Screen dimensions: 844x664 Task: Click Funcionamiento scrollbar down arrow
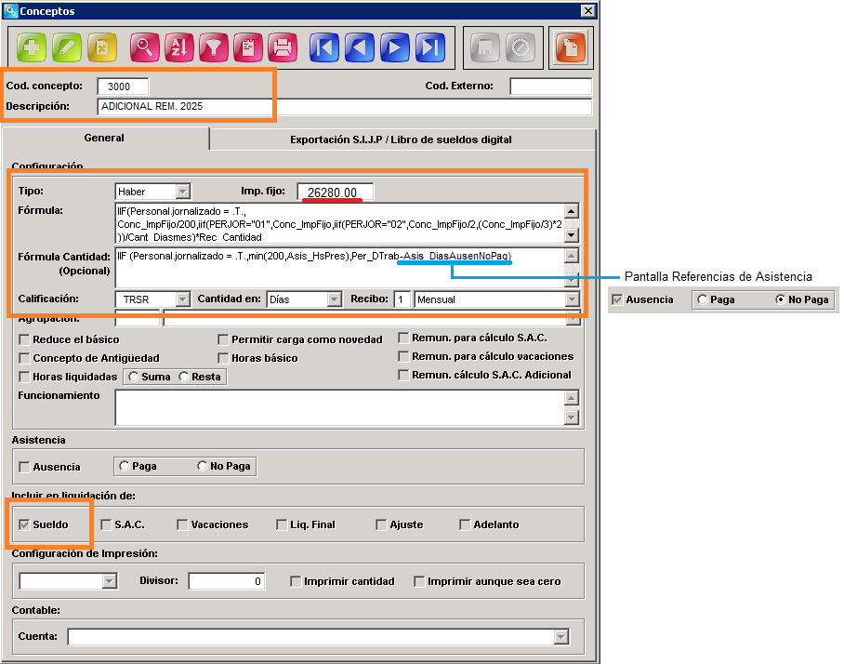[x=572, y=418]
